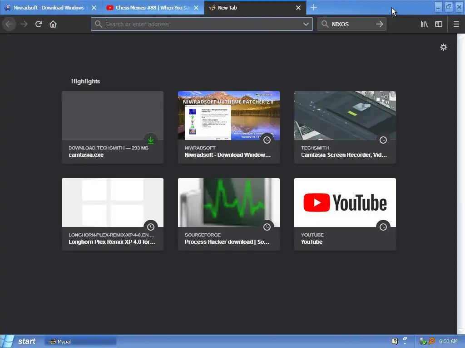Click the page vertical scrollbar

coord(461,184)
